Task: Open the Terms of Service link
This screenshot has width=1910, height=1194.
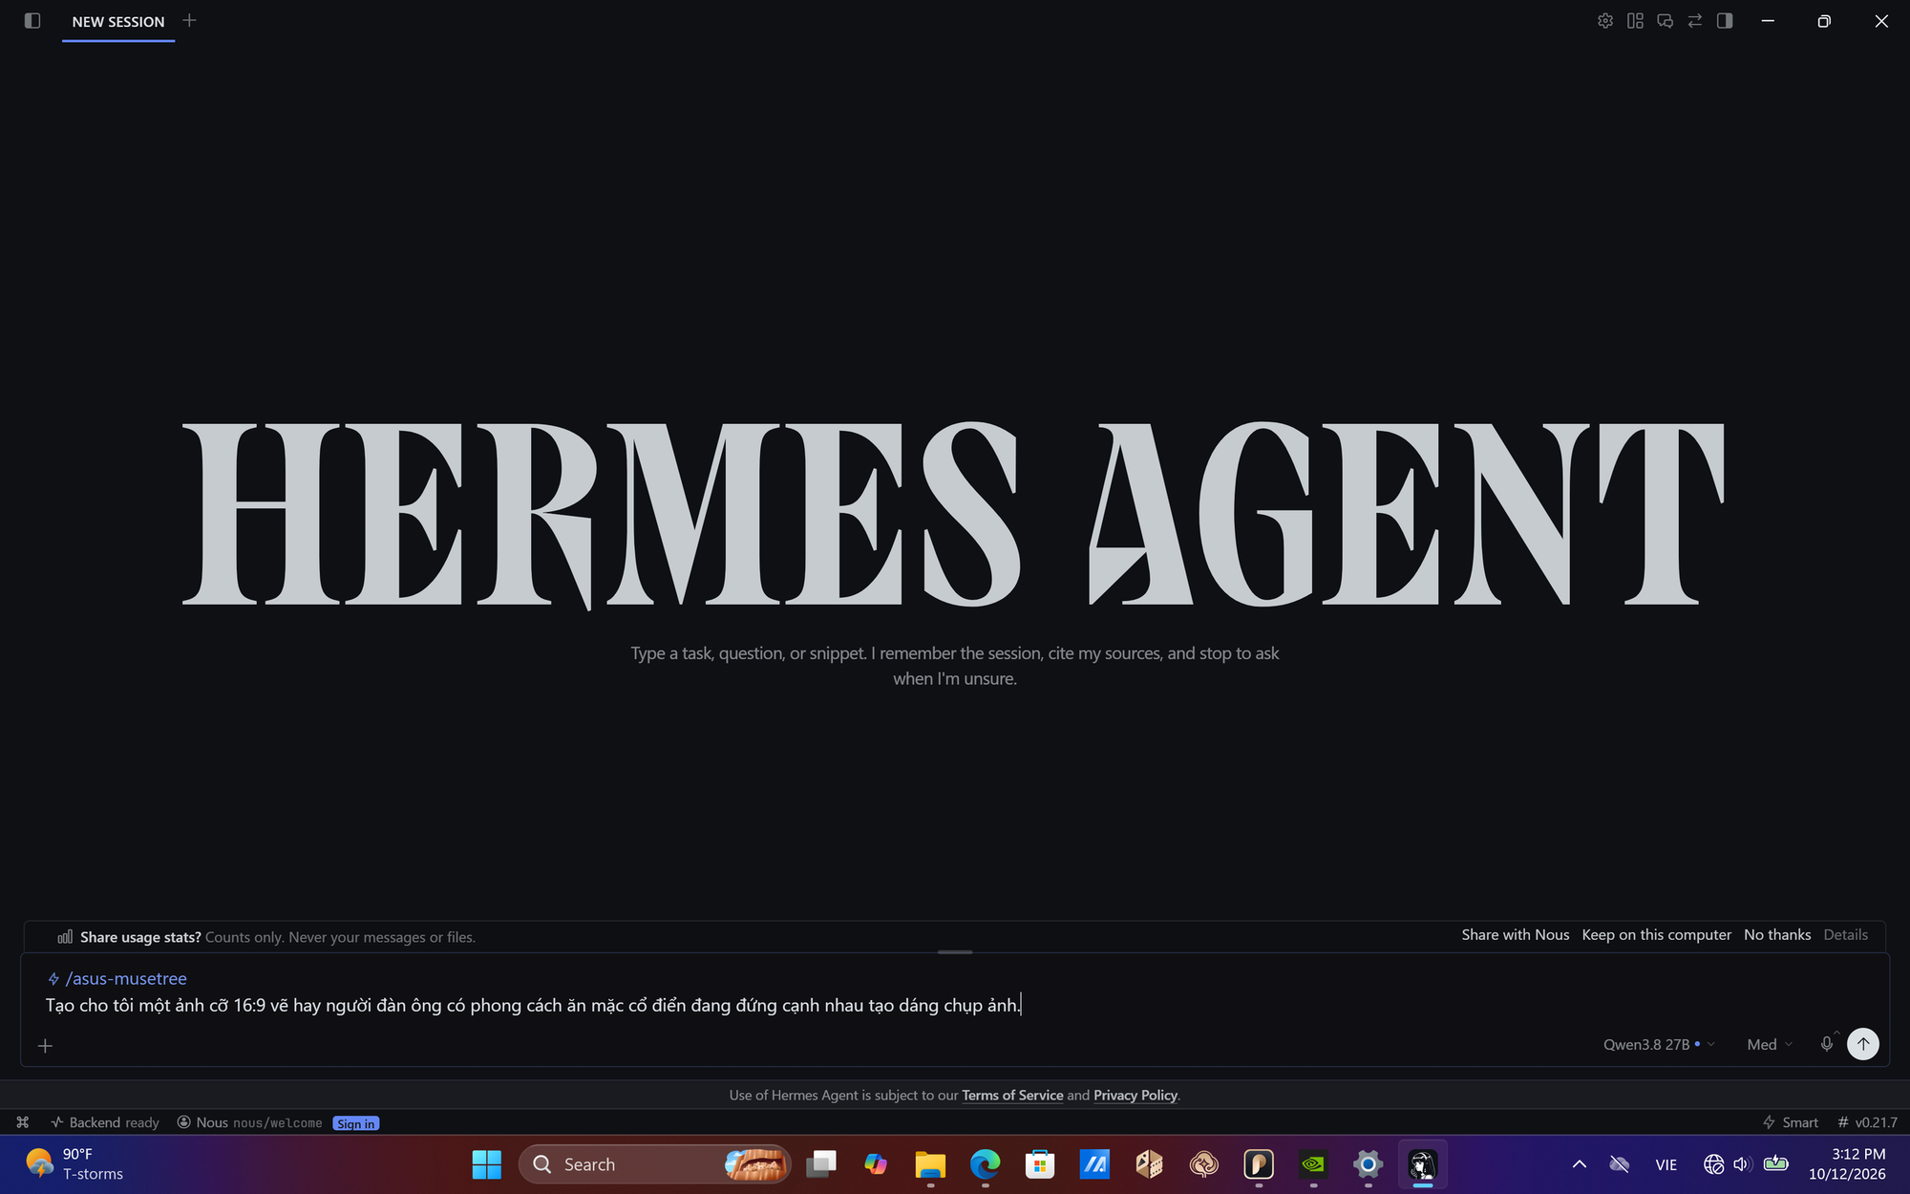Action: pyautogui.click(x=1012, y=1096)
